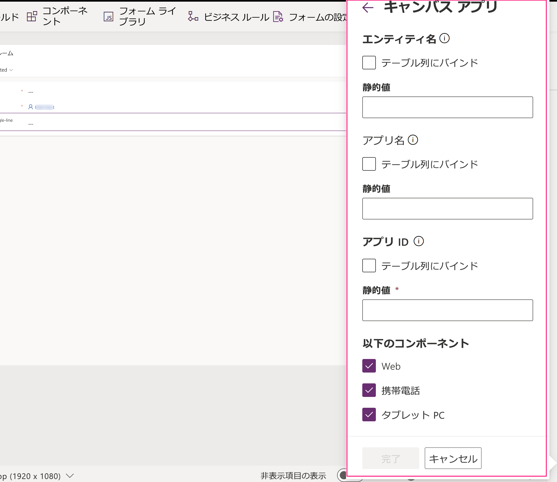Go back using the panel back arrow

coord(368,8)
